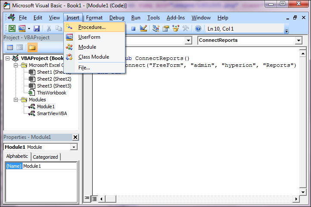Click the code pane scroll down arrow

[303, 192]
